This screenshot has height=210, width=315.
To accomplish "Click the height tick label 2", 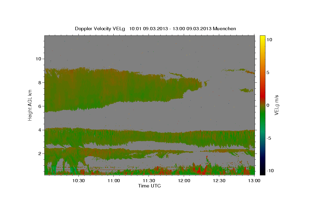I will click(x=39, y=153).
